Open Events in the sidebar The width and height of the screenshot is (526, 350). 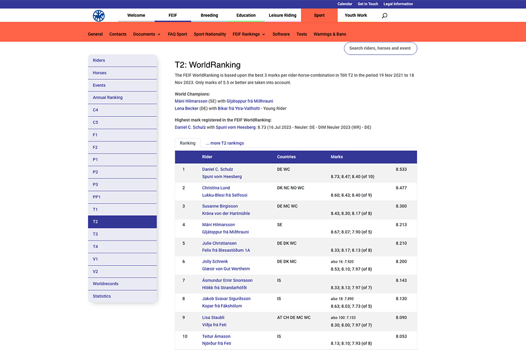(x=123, y=86)
